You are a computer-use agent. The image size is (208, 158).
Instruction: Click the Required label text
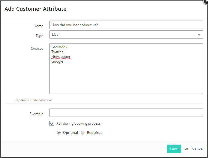click(x=95, y=133)
